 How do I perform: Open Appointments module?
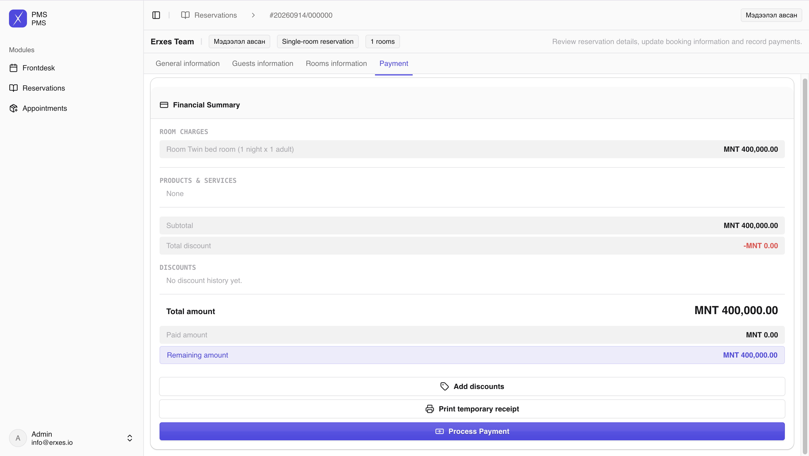pos(45,108)
